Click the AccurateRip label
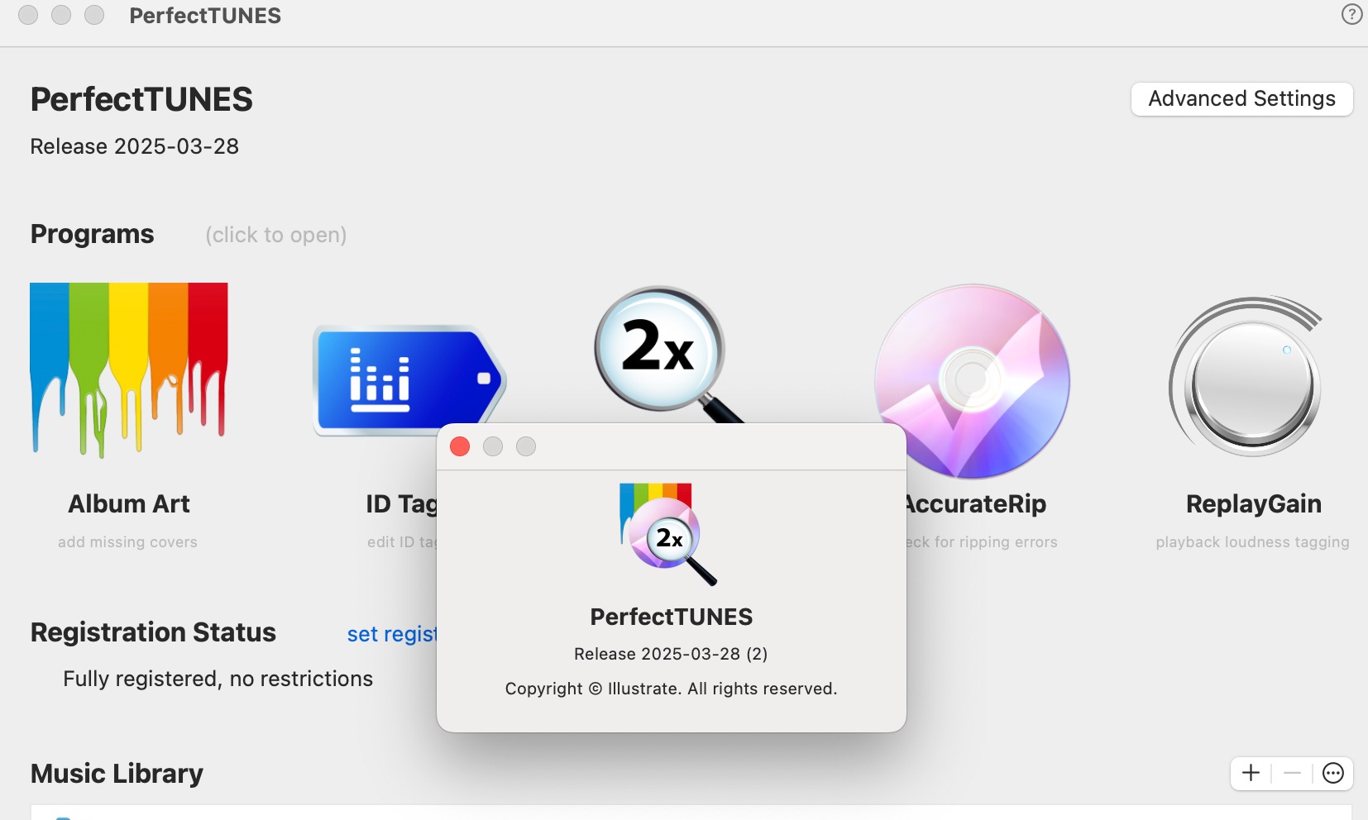The height and width of the screenshot is (820, 1368). click(976, 503)
